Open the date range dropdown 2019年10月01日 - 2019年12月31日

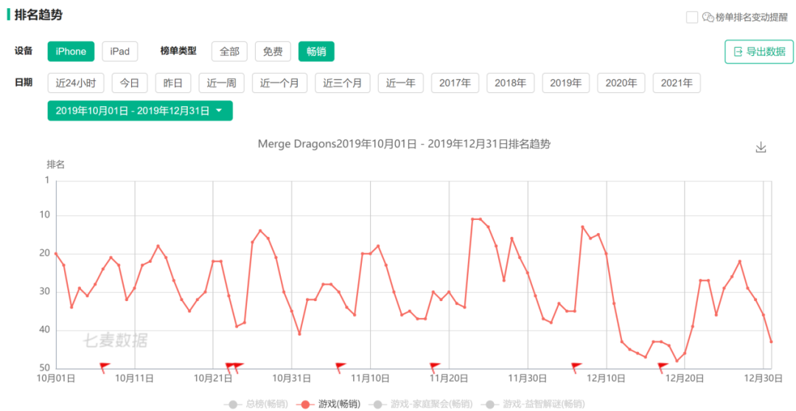click(x=140, y=111)
